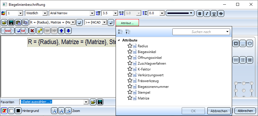Toggle Italic text formatting
Image resolution: width=258 pixels, height=116 pixels.
[x=207, y=13]
